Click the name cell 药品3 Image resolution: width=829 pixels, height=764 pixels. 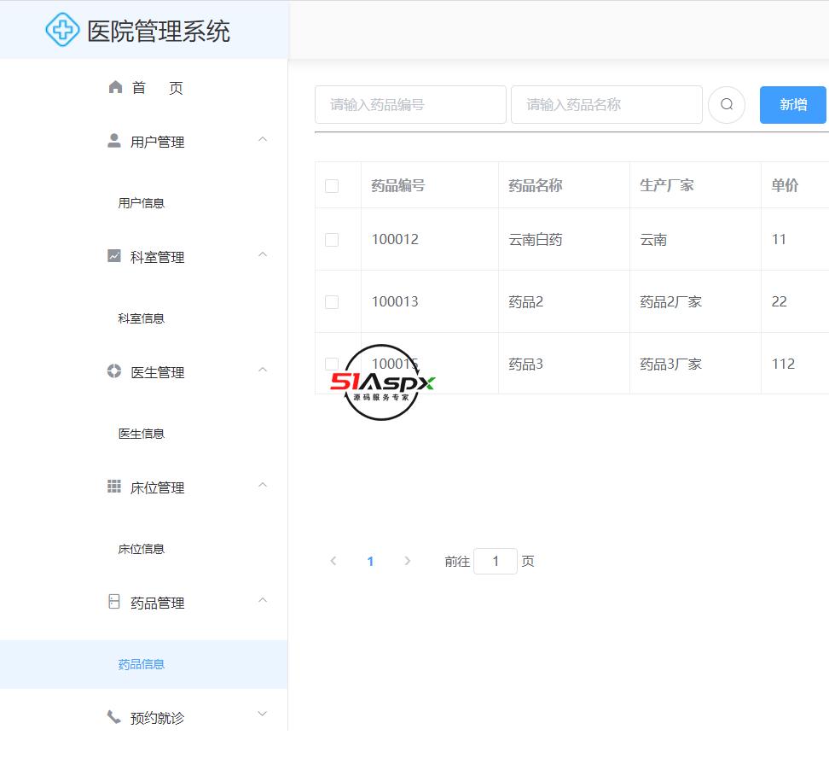(x=526, y=364)
